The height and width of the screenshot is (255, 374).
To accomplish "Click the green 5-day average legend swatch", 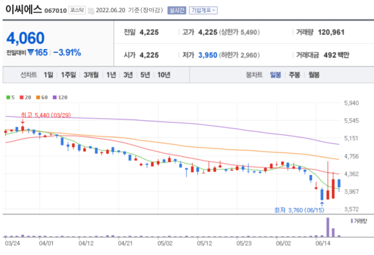I will pyautogui.click(x=8, y=97).
